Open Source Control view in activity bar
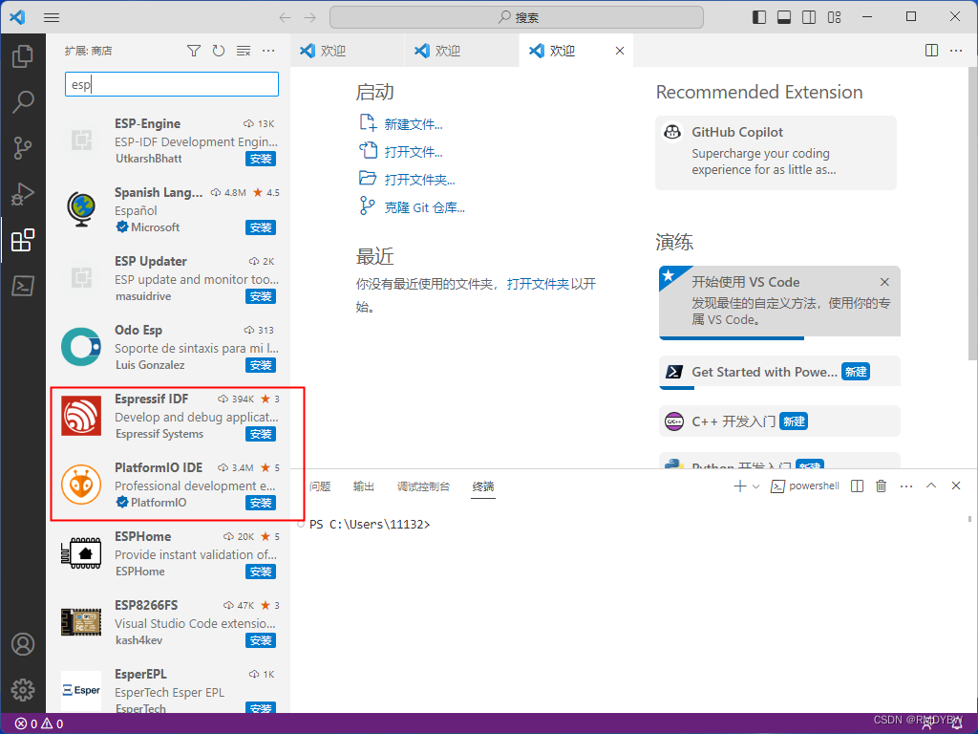The image size is (978, 734). point(23,148)
